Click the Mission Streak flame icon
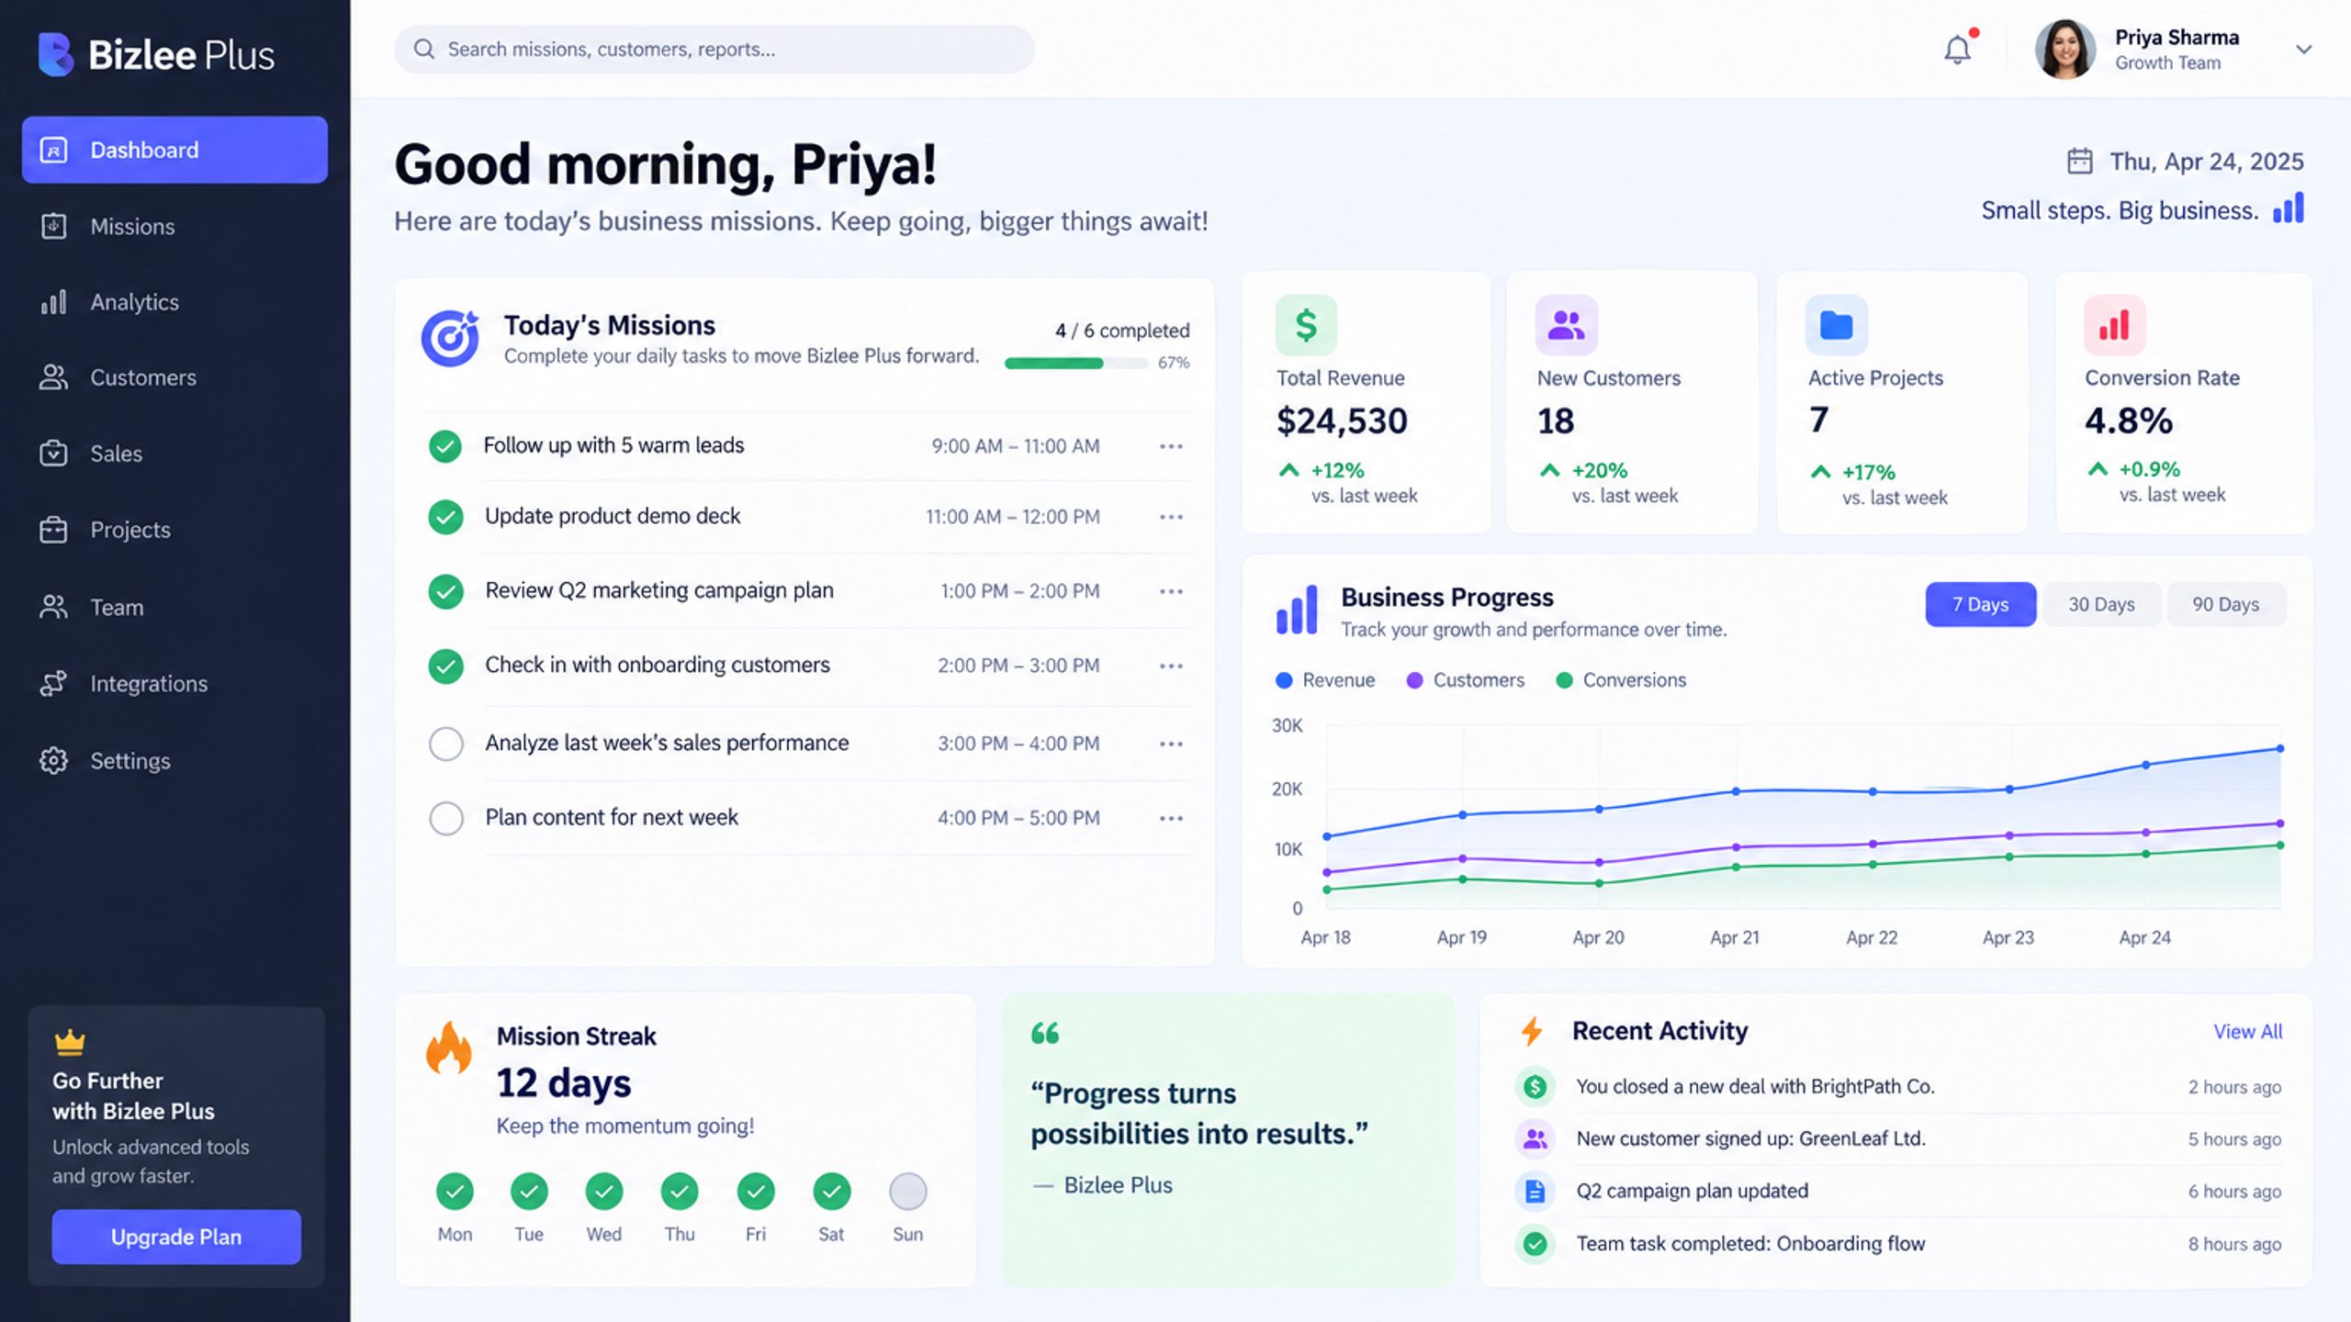This screenshot has width=2351, height=1322. click(449, 1048)
